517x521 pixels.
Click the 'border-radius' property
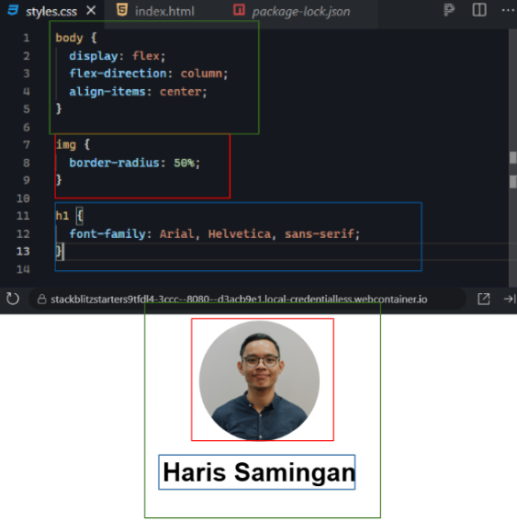tap(114, 163)
